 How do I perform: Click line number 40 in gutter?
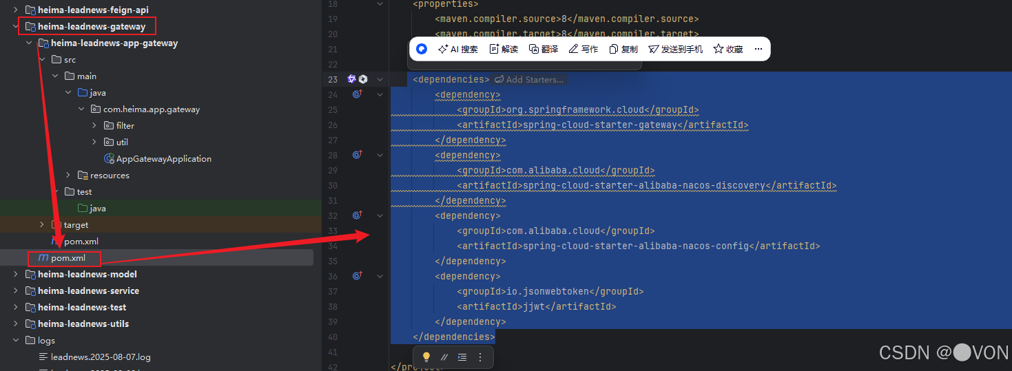pos(333,337)
